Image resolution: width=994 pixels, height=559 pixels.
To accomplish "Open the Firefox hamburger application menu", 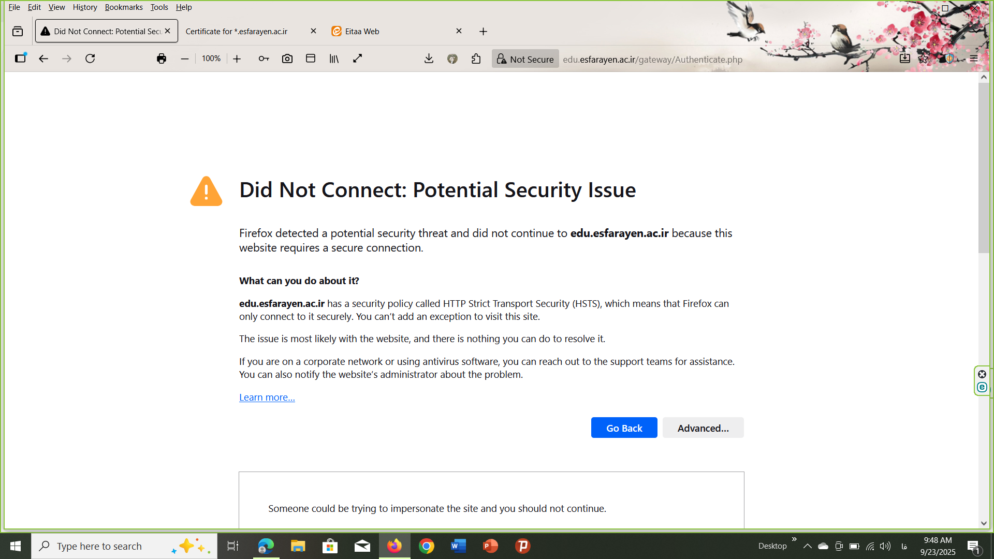I will [x=974, y=58].
